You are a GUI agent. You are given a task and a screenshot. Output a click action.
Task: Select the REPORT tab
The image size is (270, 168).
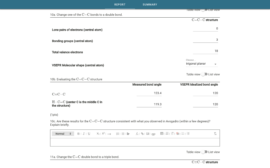(120, 4)
